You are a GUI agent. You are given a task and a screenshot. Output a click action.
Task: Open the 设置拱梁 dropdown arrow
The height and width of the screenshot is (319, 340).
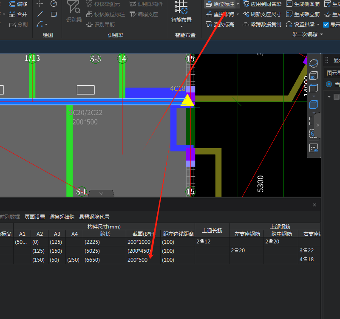pyautogui.click(x=318, y=25)
